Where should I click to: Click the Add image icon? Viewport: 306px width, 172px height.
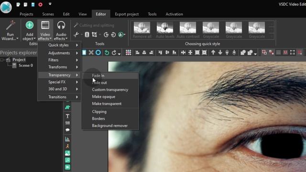coord(67,153)
